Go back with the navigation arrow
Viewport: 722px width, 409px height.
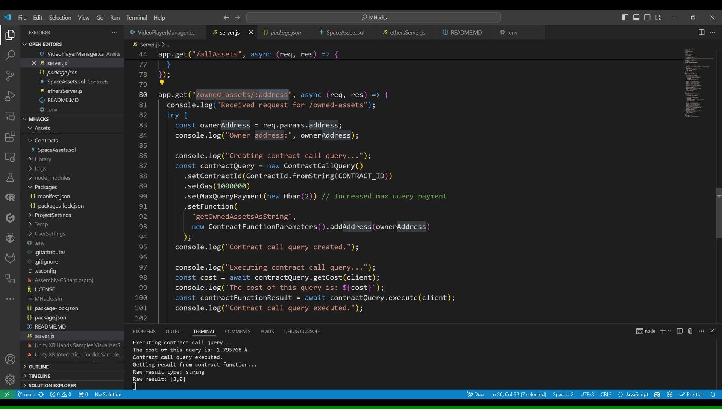click(226, 17)
